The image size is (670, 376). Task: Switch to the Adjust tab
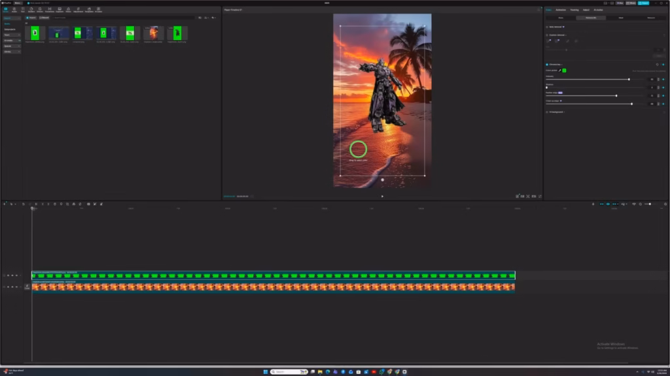click(586, 10)
